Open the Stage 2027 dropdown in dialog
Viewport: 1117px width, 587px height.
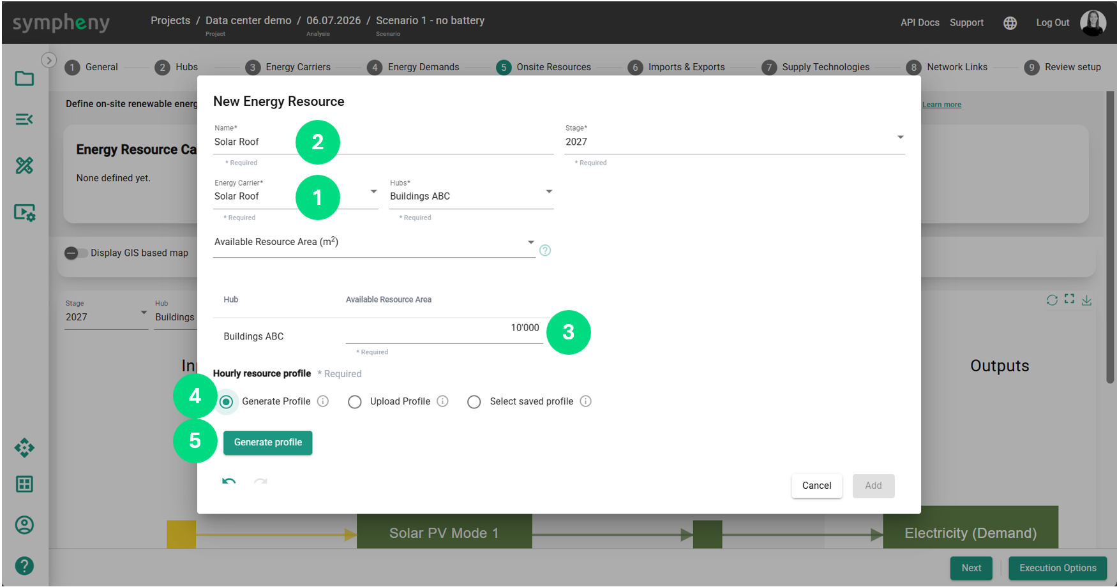735,141
